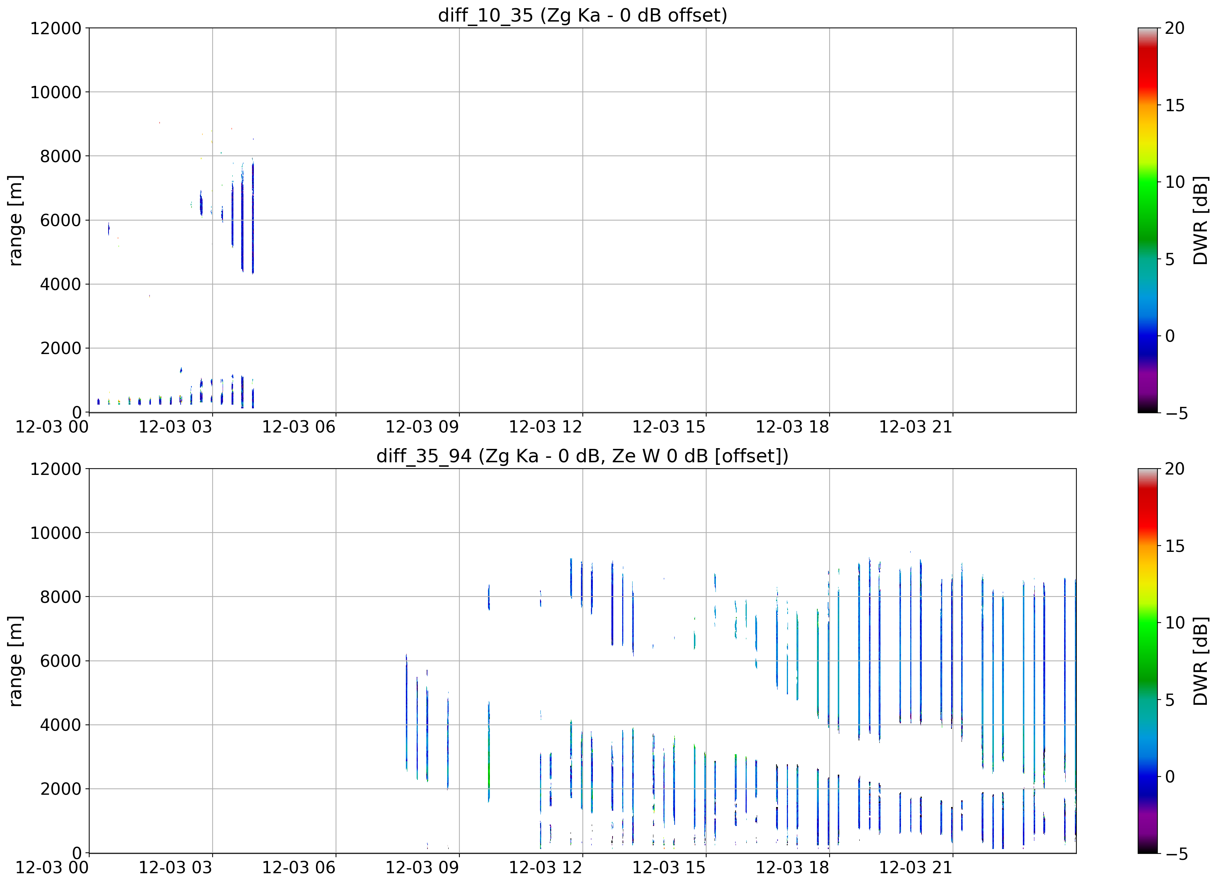Click the "diff_35_94" plot title
This screenshot has width=1218, height=884.
(583, 456)
